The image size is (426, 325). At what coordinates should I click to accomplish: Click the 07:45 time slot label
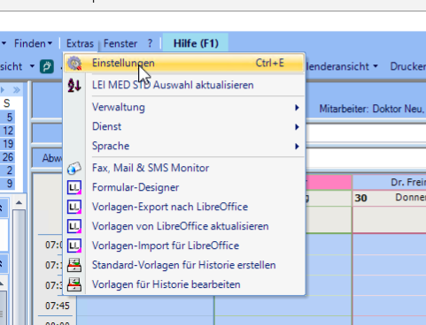(58, 306)
